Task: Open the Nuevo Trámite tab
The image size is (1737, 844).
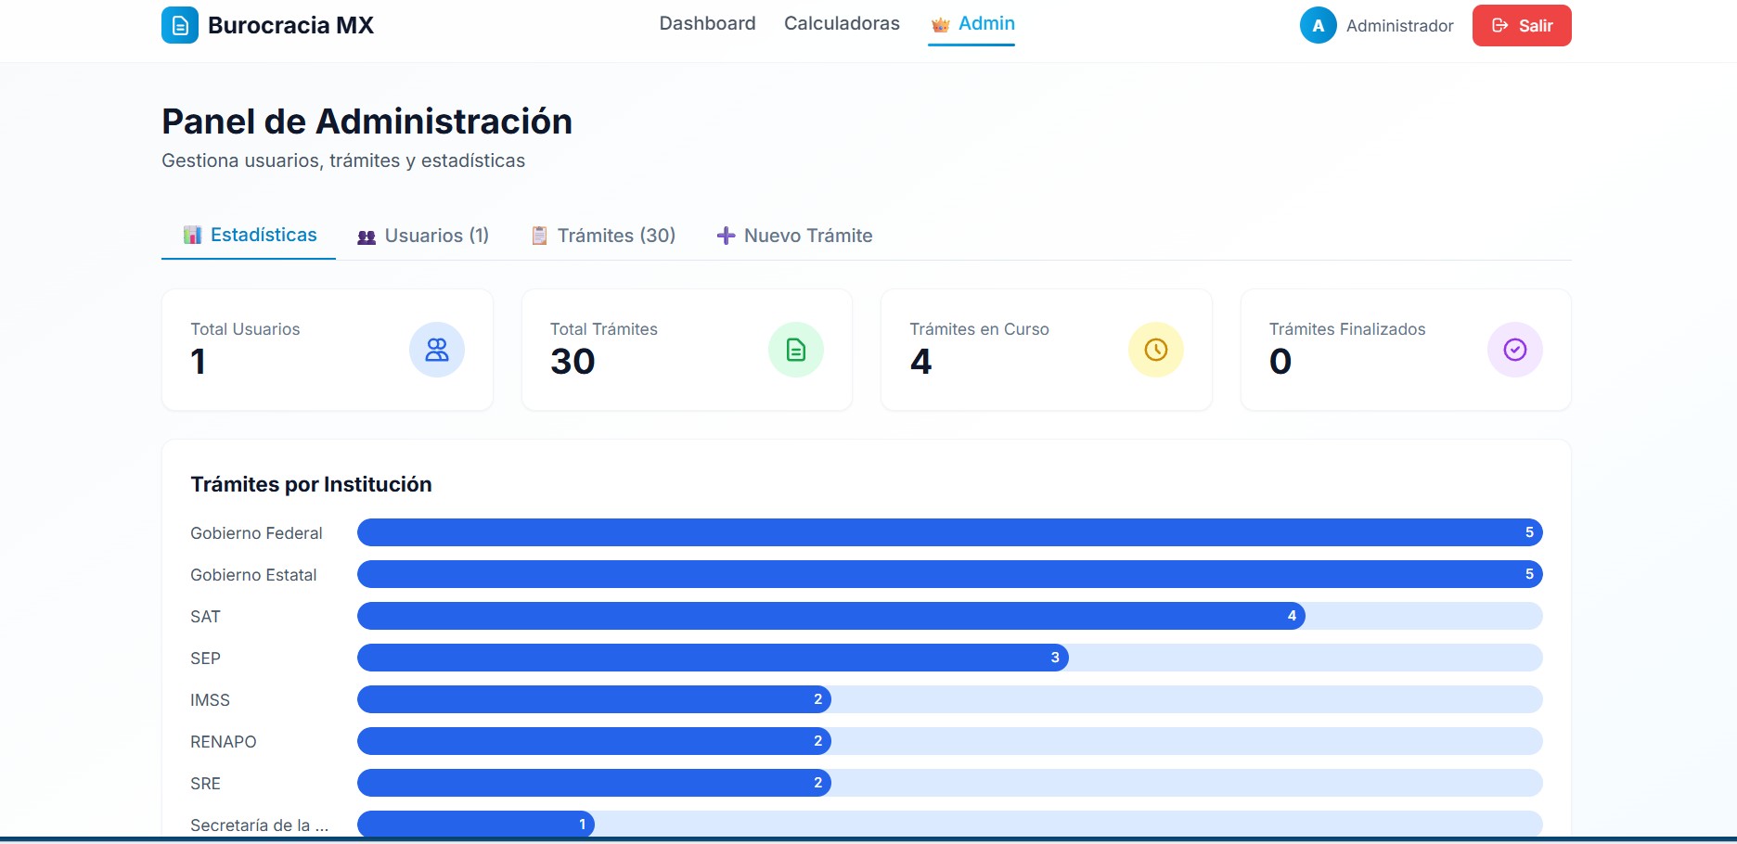Action: 794,236
